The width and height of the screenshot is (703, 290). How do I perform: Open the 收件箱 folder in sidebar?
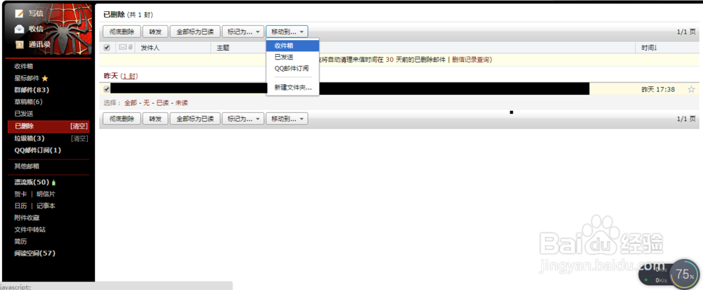point(24,66)
